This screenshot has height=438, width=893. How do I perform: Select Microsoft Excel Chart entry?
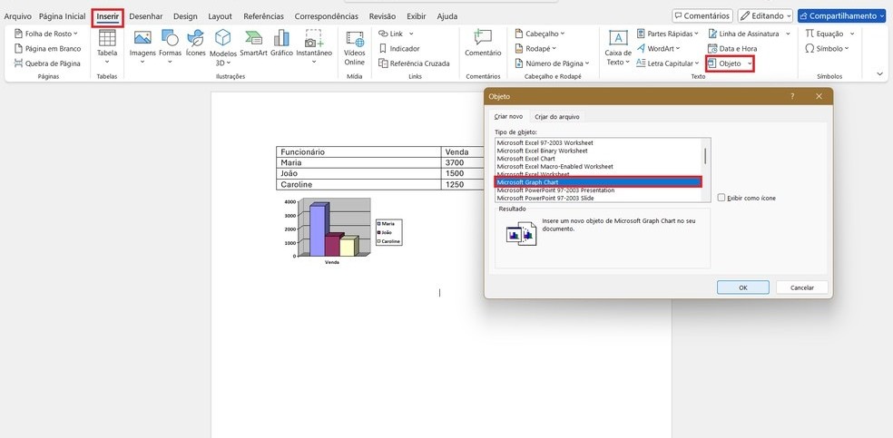(x=525, y=159)
